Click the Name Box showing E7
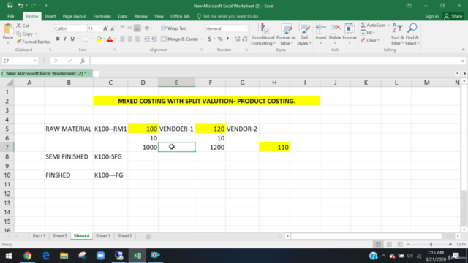The height and width of the screenshot is (263, 468). [20, 61]
